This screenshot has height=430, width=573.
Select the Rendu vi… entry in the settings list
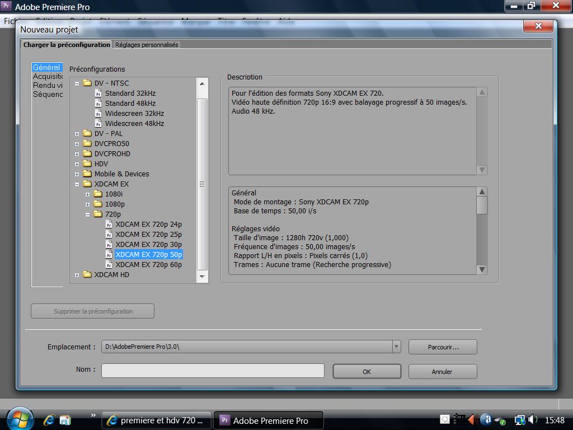click(x=48, y=85)
